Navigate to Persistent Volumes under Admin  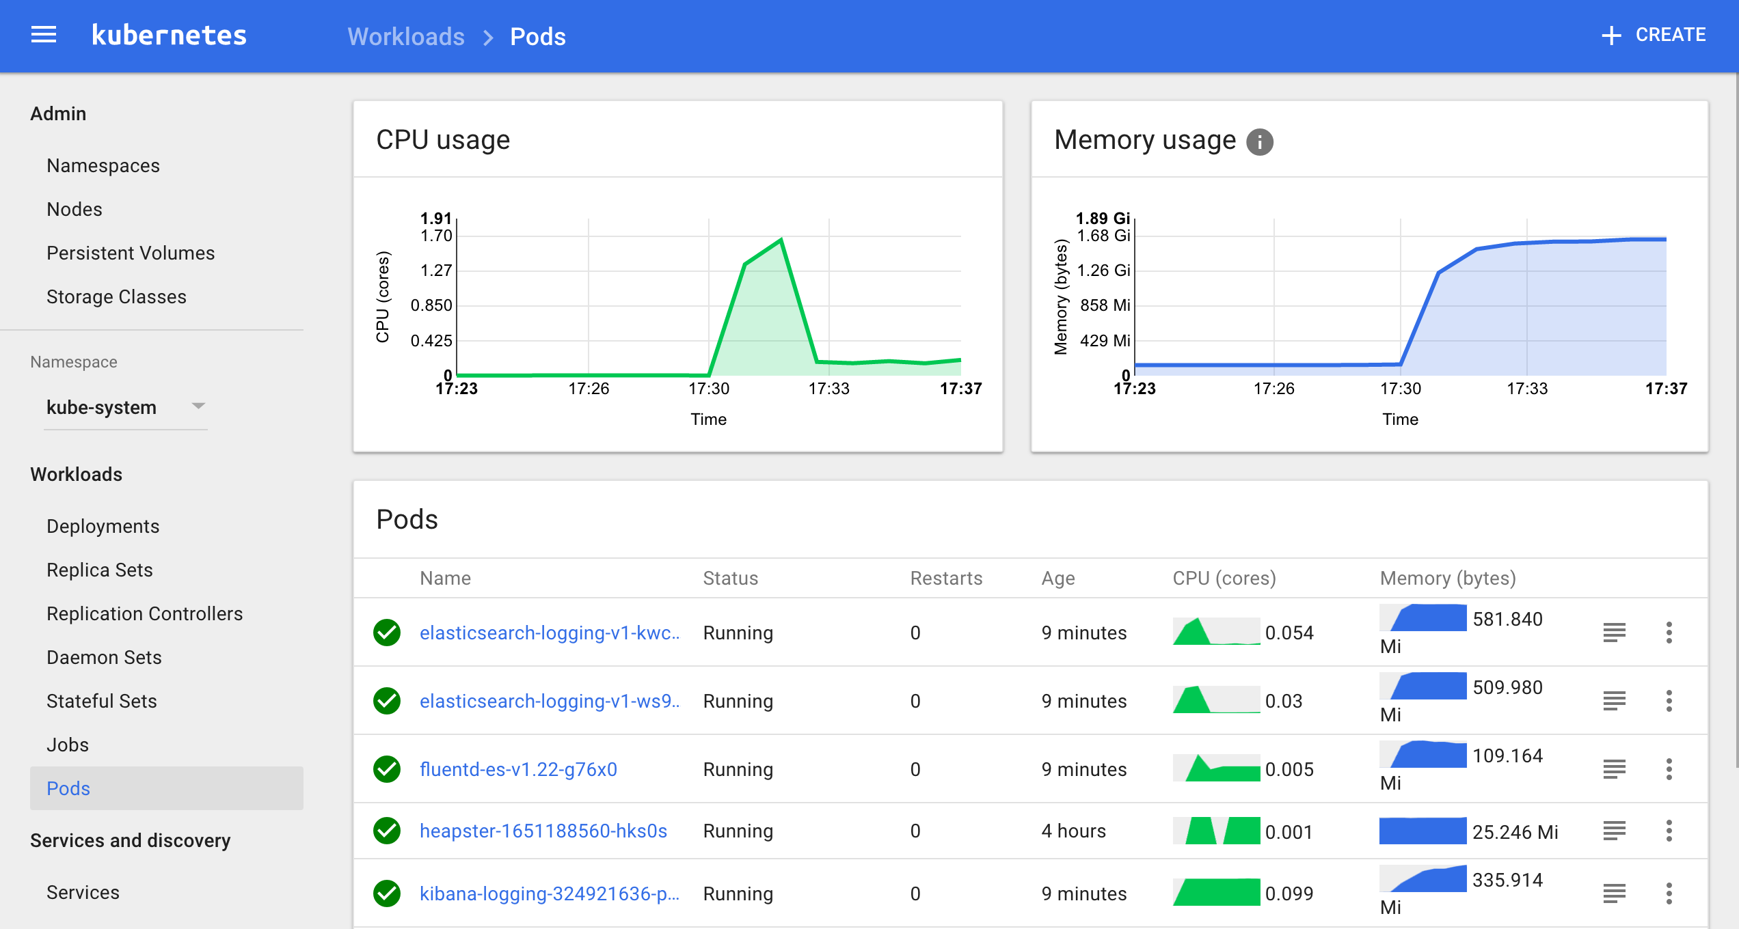click(131, 253)
